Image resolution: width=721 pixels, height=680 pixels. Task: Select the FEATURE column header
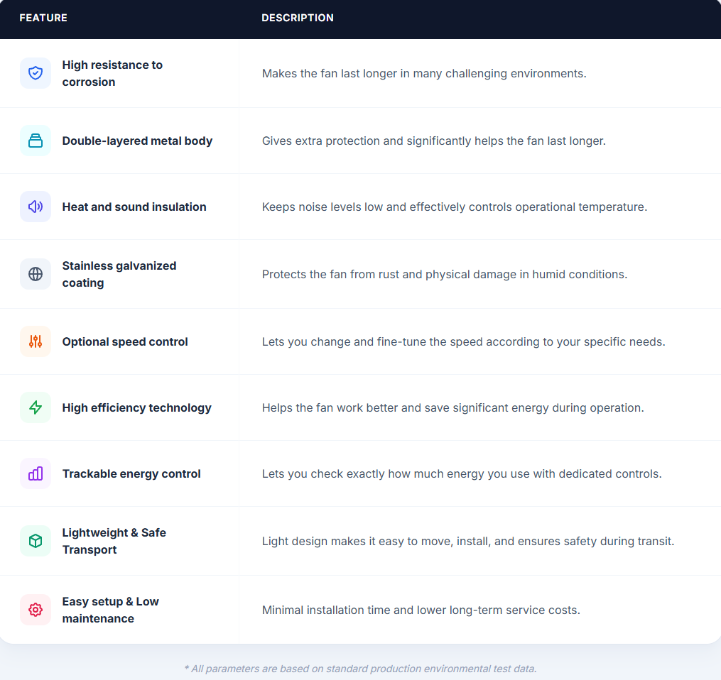click(43, 18)
